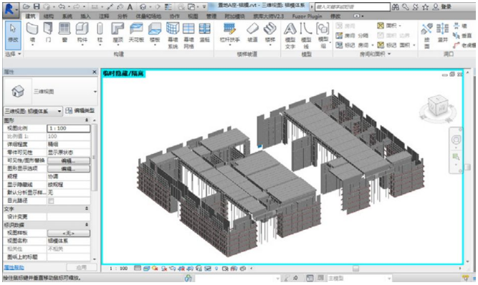Click the reveal hidden elements lightbulb icon
478x285 pixels.
[216, 269]
